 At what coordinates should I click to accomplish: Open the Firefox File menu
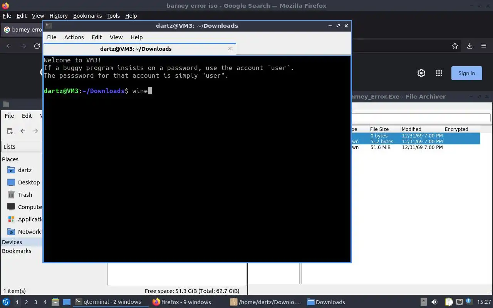pyautogui.click(x=7, y=16)
